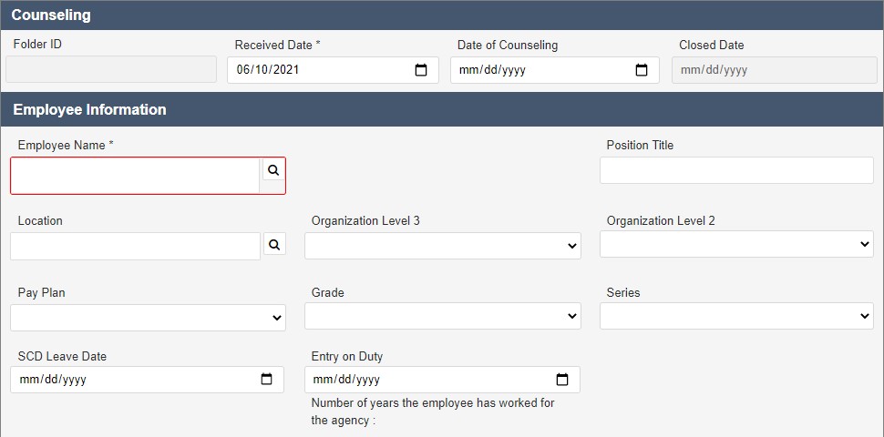Click Employee Name search magnifier icon
The height and width of the screenshot is (437, 884).
(x=273, y=170)
